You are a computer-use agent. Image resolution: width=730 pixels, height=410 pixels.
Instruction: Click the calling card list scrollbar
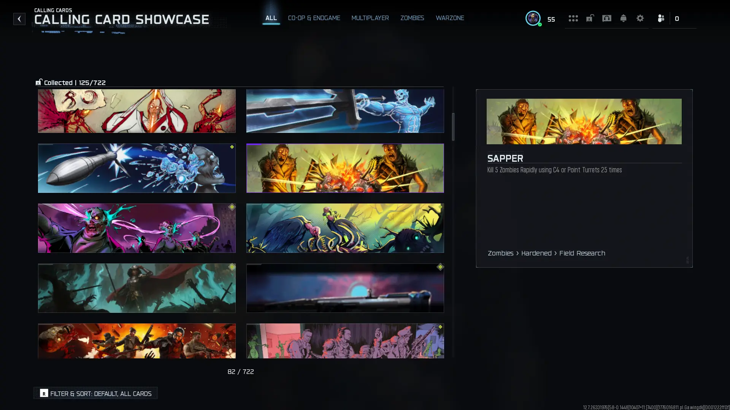click(x=453, y=127)
